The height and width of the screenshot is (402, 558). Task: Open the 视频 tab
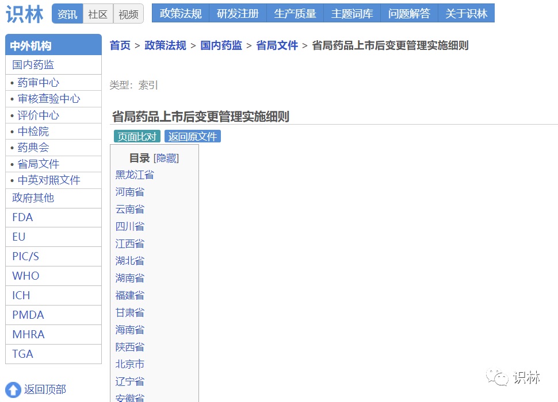click(x=128, y=14)
